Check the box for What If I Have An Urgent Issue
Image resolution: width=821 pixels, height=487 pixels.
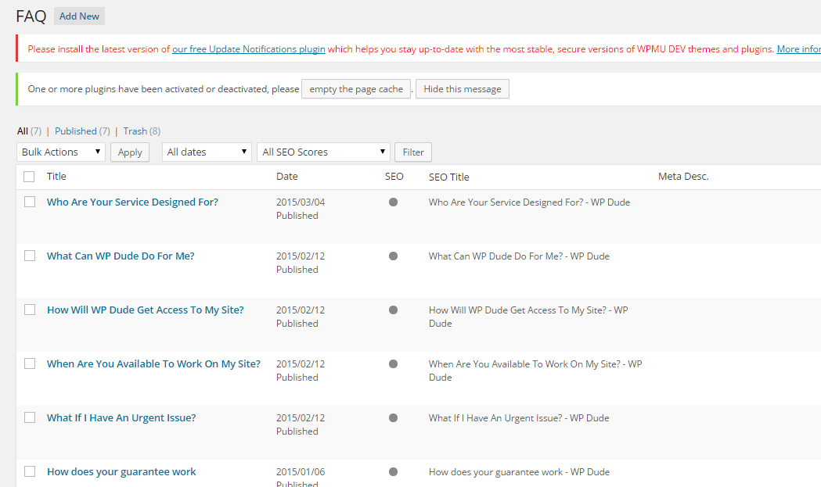[30, 417]
